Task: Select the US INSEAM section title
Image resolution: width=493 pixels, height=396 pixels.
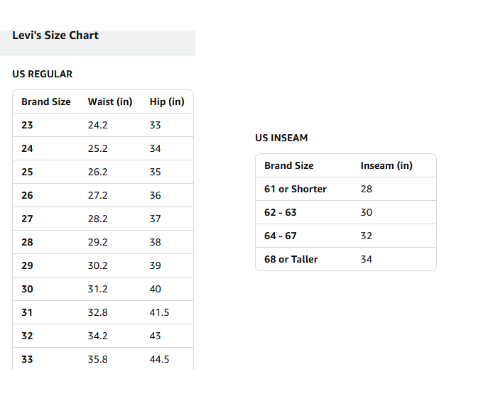Action: point(281,138)
